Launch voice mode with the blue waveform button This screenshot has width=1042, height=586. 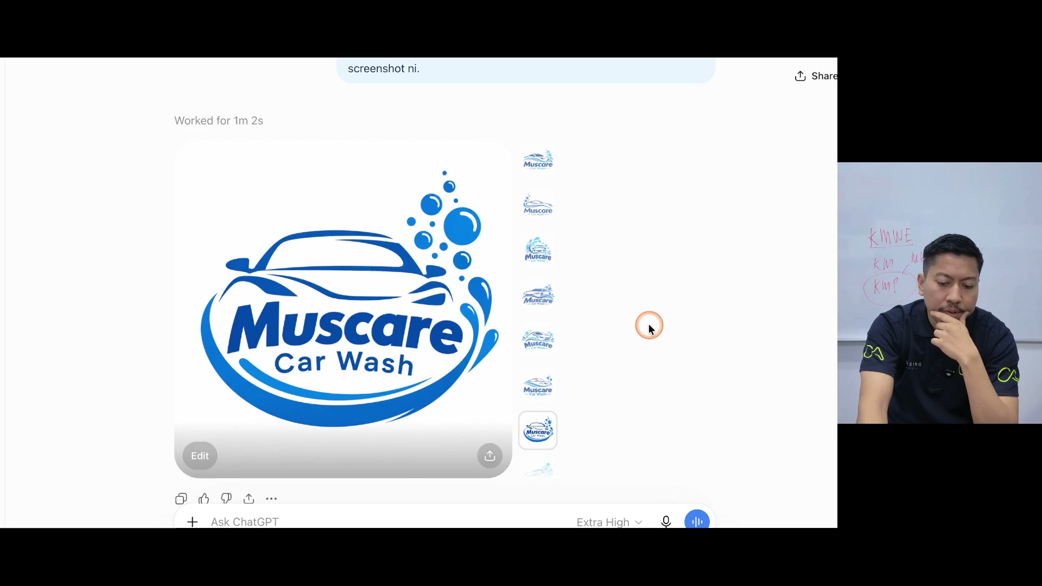point(697,521)
